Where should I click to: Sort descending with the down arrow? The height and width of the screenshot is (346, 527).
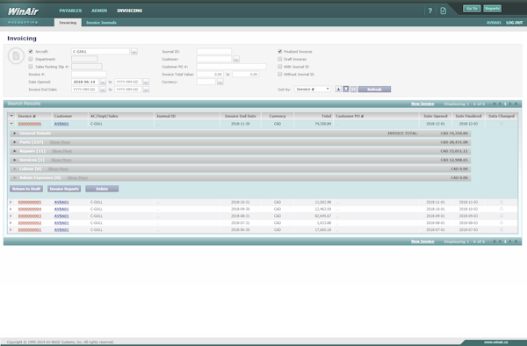pos(346,89)
